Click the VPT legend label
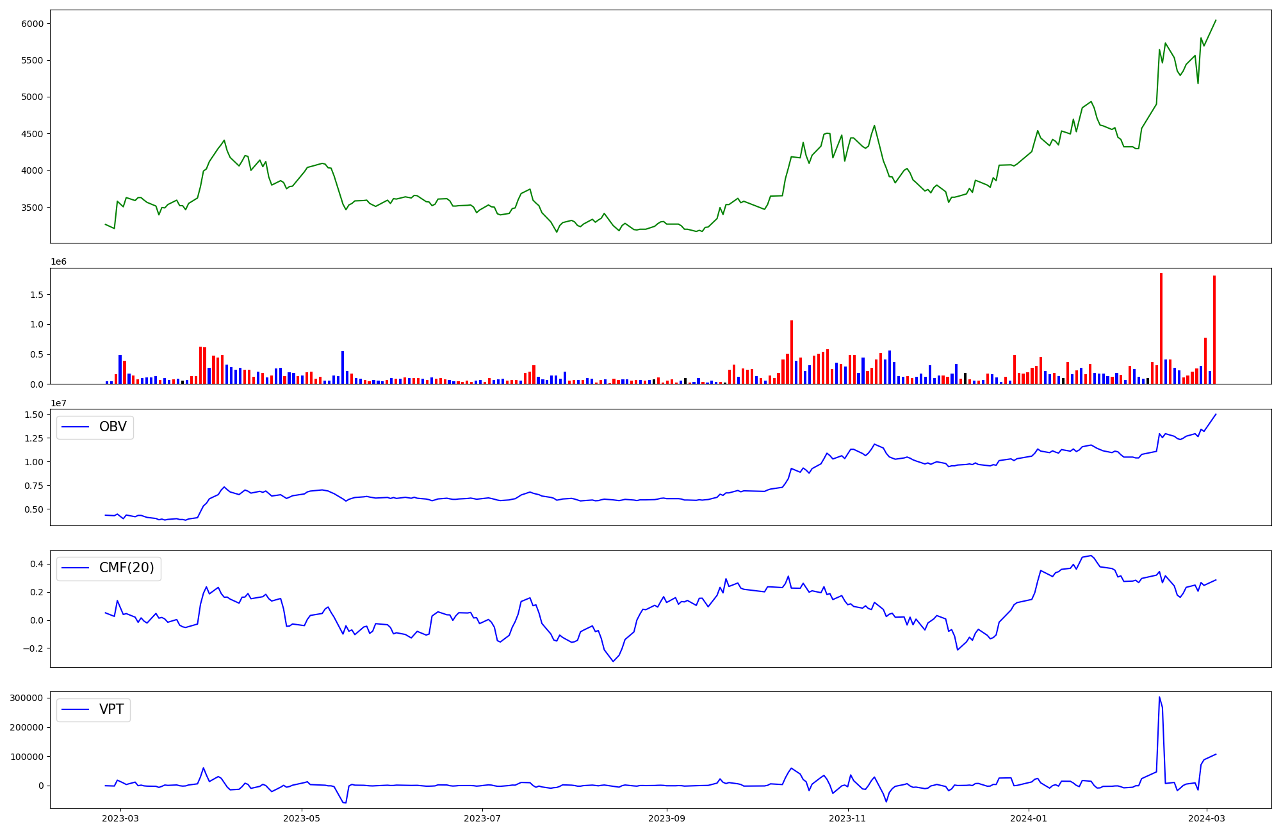 (x=111, y=709)
